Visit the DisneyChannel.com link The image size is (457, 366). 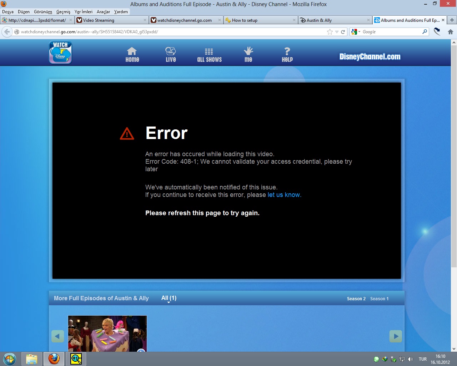(370, 56)
